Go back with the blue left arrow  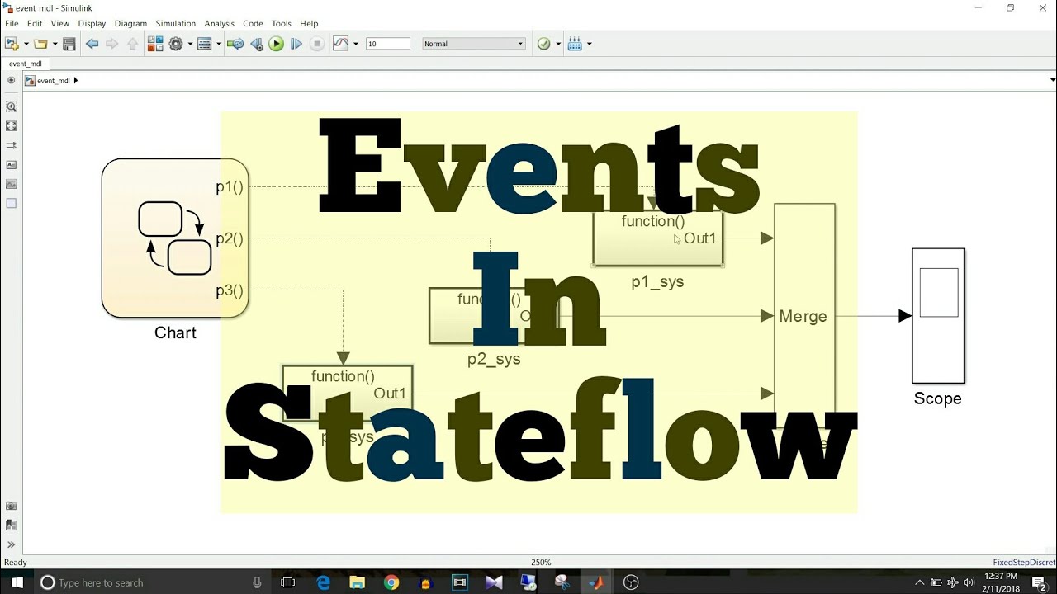92,44
